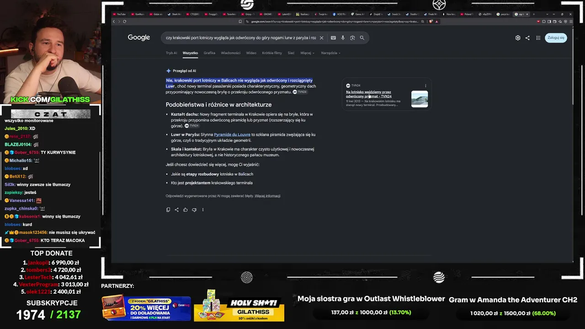Open TVN24 source card options menu

coord(425,85)
